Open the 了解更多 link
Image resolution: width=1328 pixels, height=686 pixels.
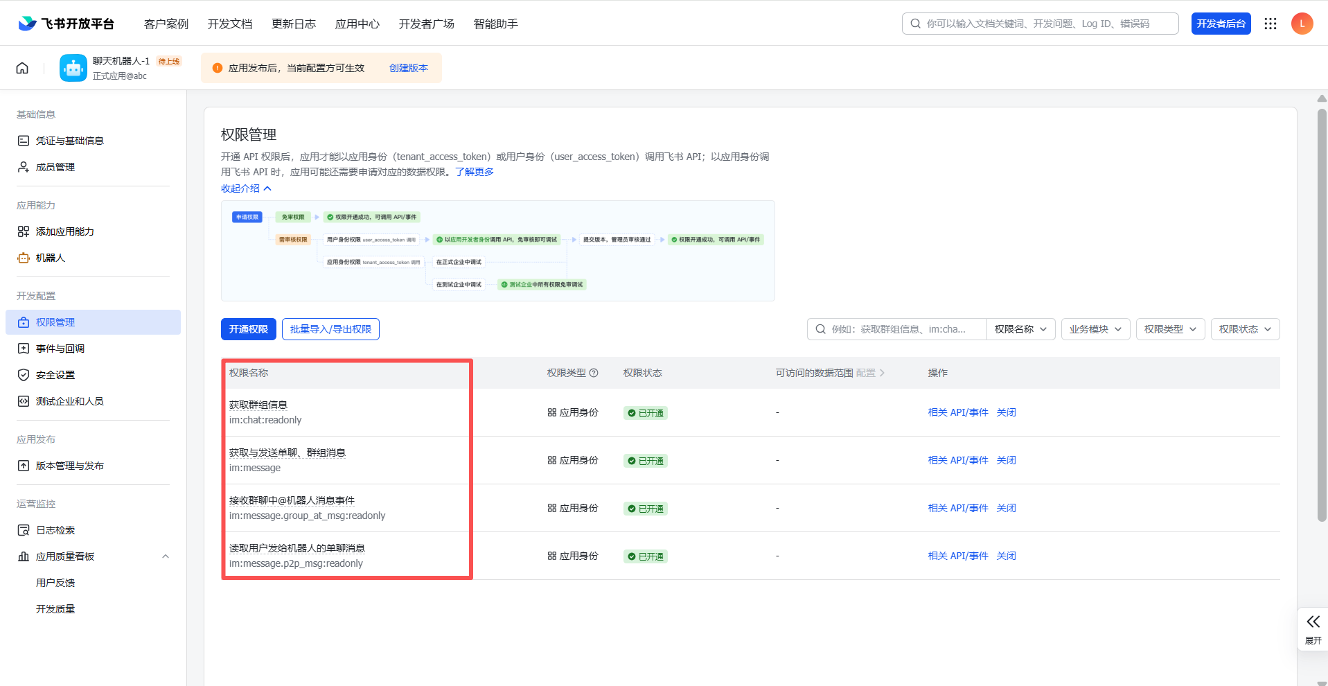475,172
